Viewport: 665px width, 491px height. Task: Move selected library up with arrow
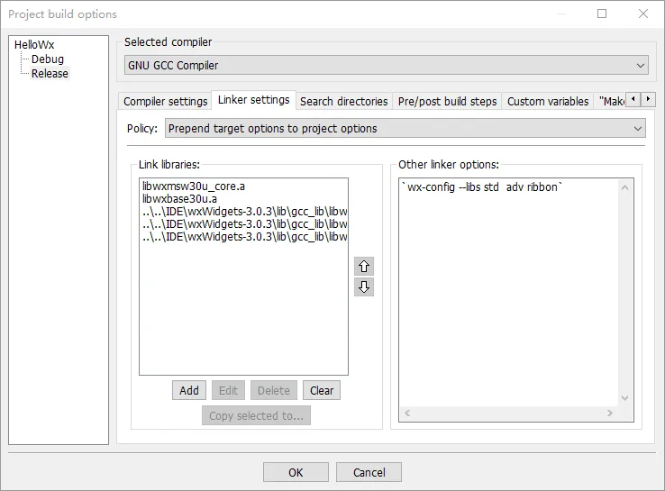(x=364, y=267)
